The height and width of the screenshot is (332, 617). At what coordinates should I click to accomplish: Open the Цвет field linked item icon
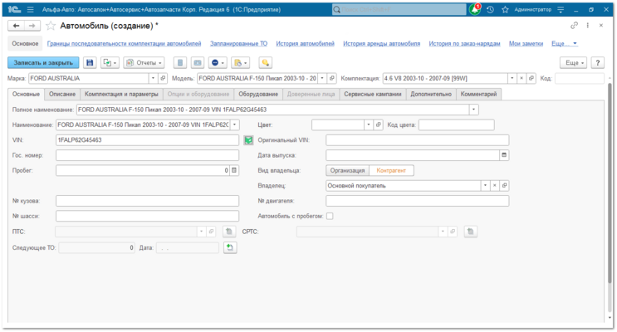click(378, 124)
